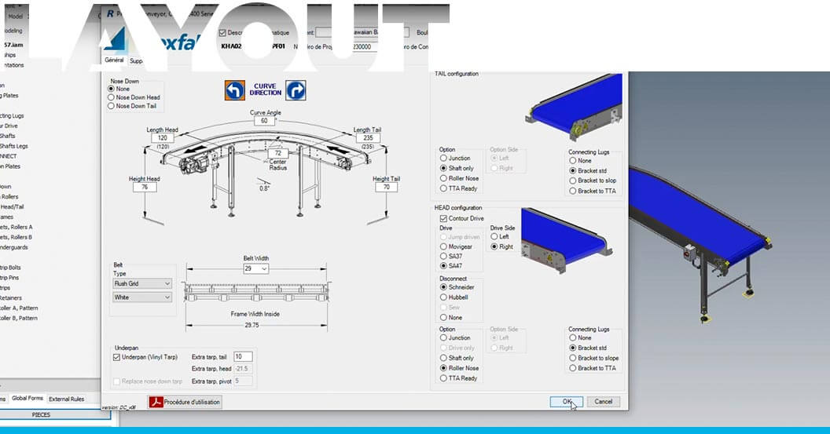Toggle the Underpan (Vinyl Tarp) checkbox
830x434 pixels.
[117, 357]
